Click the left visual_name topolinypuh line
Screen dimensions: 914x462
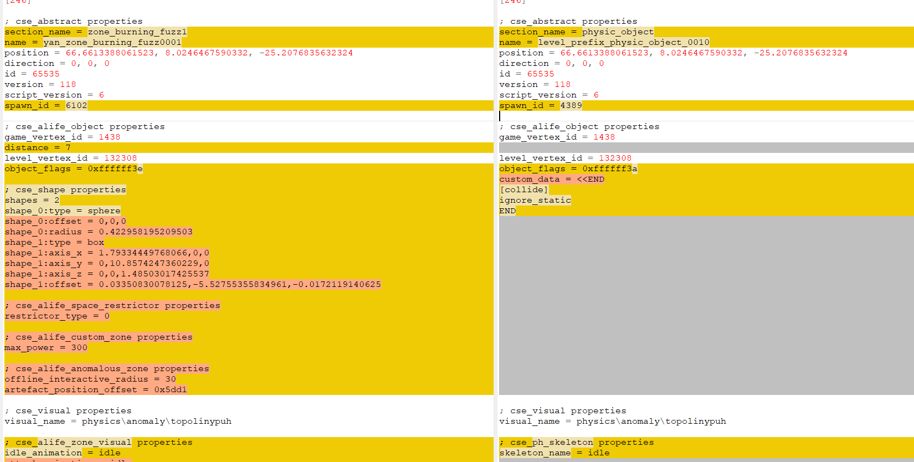coord(118,421)
